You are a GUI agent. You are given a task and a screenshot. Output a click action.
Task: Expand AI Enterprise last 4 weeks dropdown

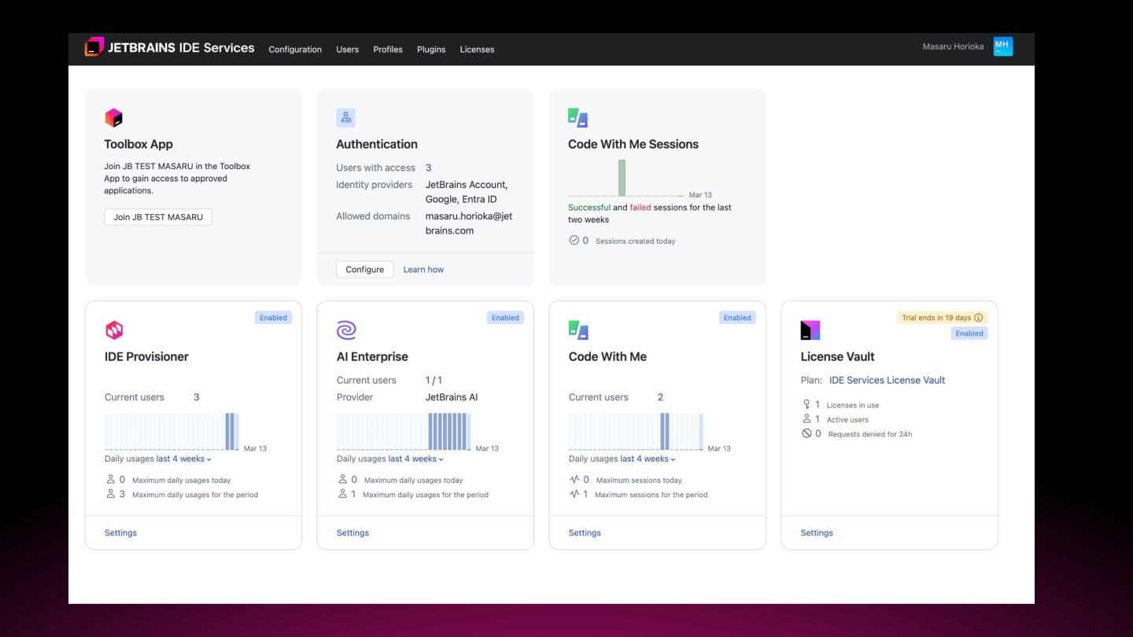(416, 458)
